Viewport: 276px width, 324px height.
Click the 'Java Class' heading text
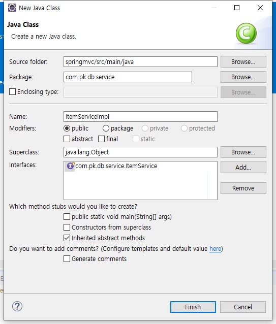tap(23, 24)
